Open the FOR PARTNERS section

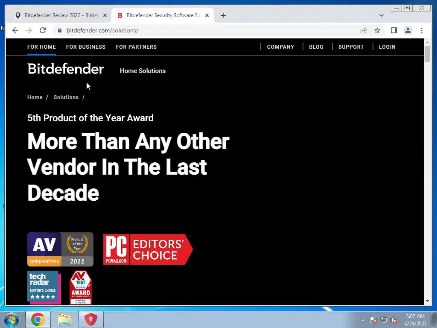(x=136, y=47)
